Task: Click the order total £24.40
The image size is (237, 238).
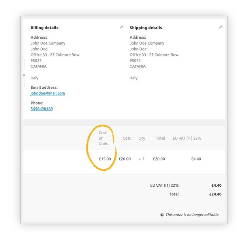Action: (x=215, y=194)
